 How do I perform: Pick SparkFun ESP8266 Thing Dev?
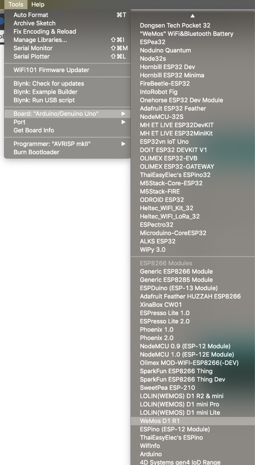tap(193, 379)
